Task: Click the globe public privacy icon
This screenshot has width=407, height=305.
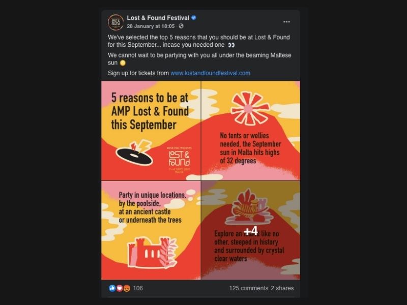Action: [x=181, y=26]
